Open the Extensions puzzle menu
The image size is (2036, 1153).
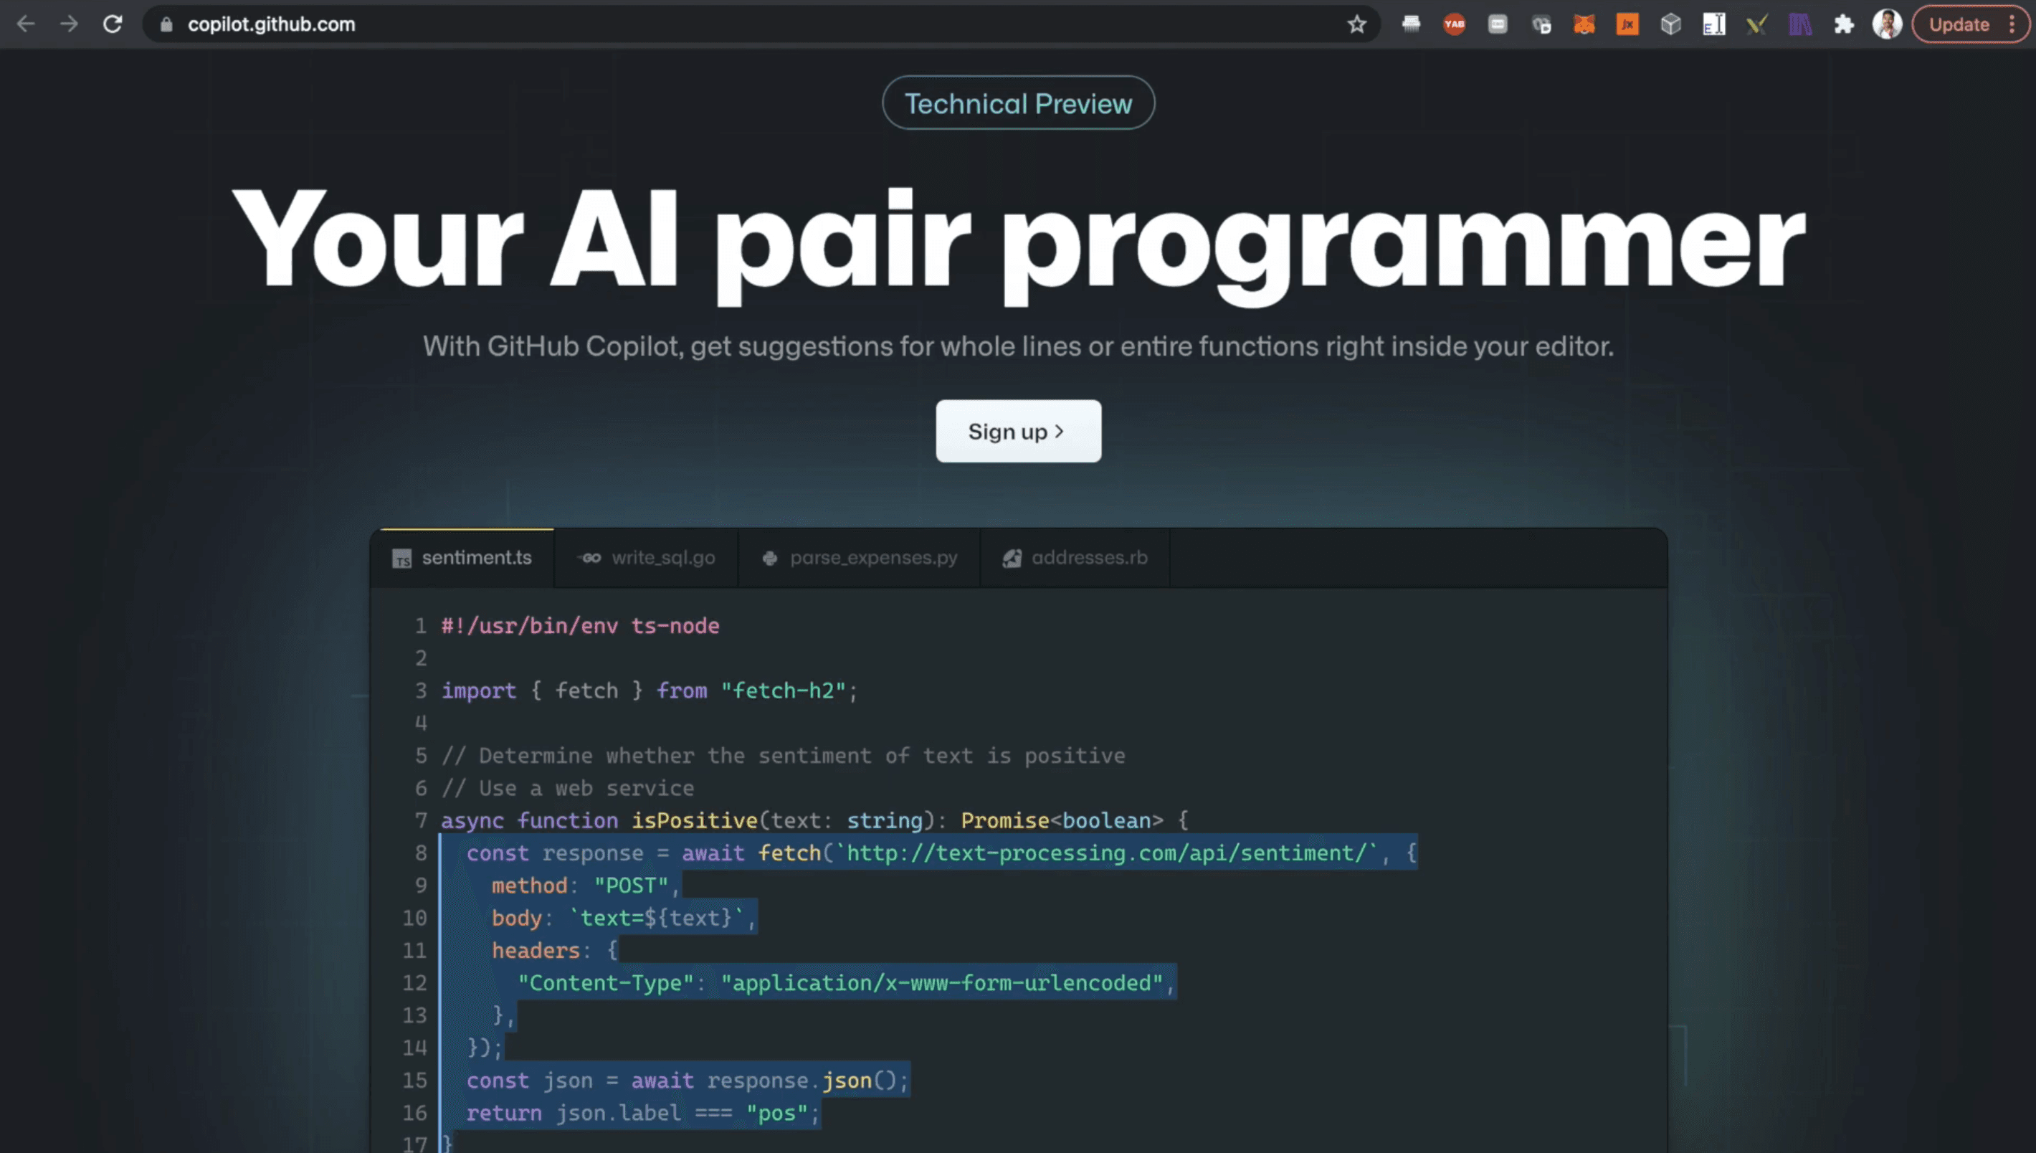coord(1844,24)
